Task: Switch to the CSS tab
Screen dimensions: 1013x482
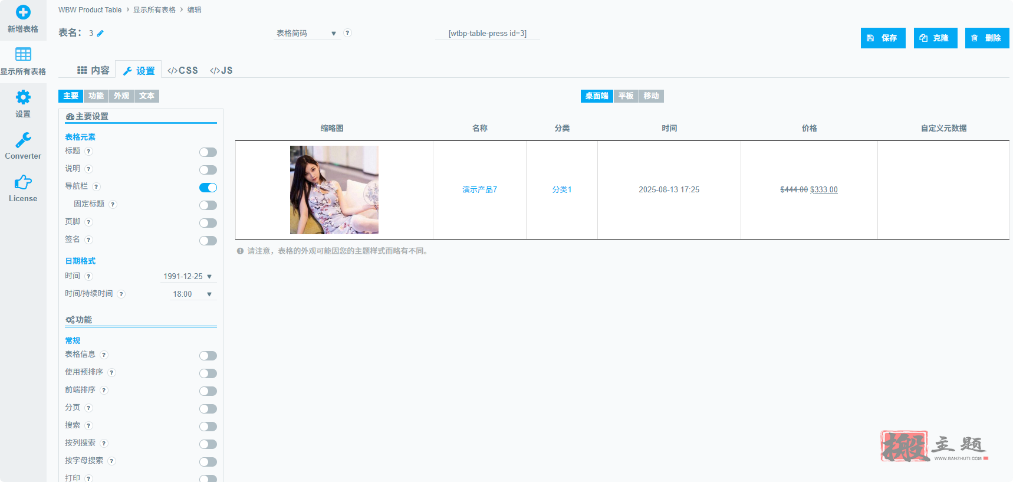Action: (183, 70)
